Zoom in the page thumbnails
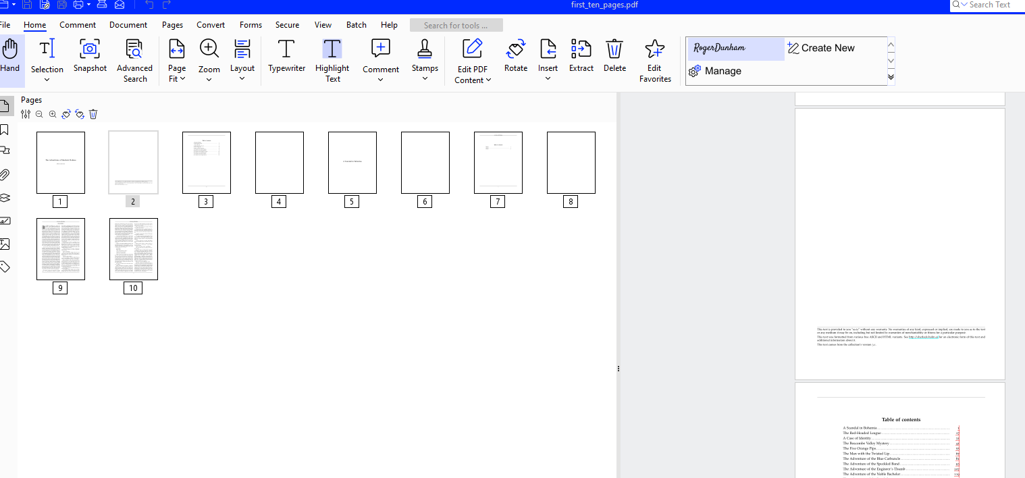Screen dimensions: 1025x478 tap(53, 114)
